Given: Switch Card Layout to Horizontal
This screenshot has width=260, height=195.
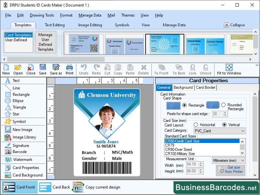Looking at the screenshot, I should [196, 125].
